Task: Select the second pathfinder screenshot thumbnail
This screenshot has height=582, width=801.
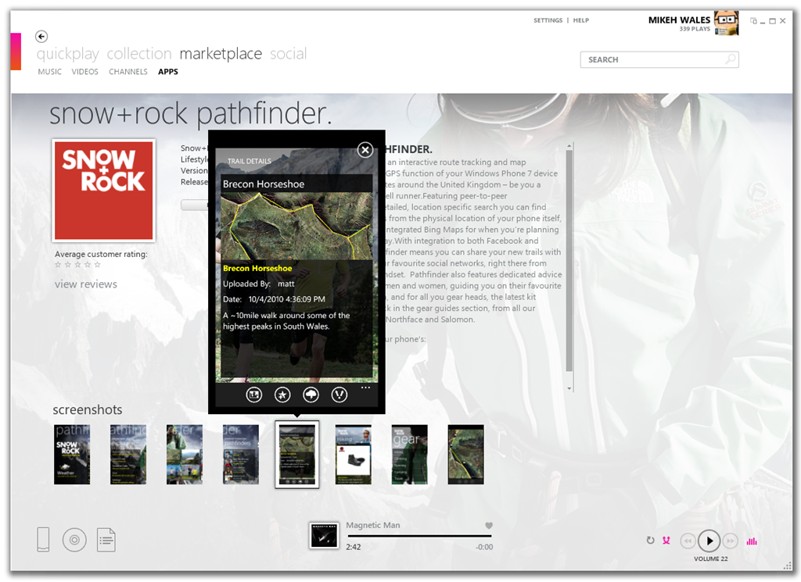Action: click(128, 455)
